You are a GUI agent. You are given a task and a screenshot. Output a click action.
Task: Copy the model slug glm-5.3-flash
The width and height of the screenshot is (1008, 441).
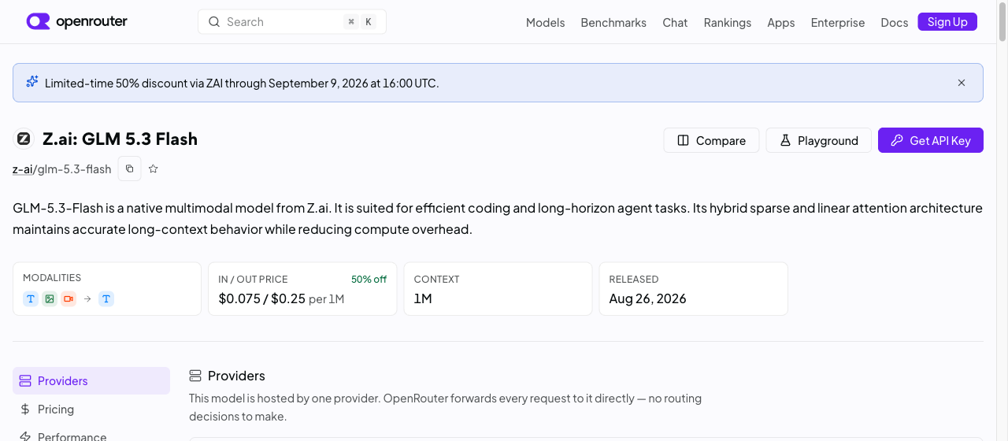coord(130,169)
